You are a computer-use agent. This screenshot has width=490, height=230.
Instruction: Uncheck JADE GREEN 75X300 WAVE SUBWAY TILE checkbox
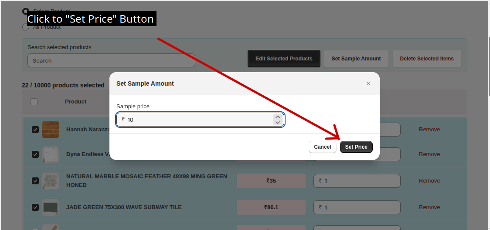click(x=35, y=207)
